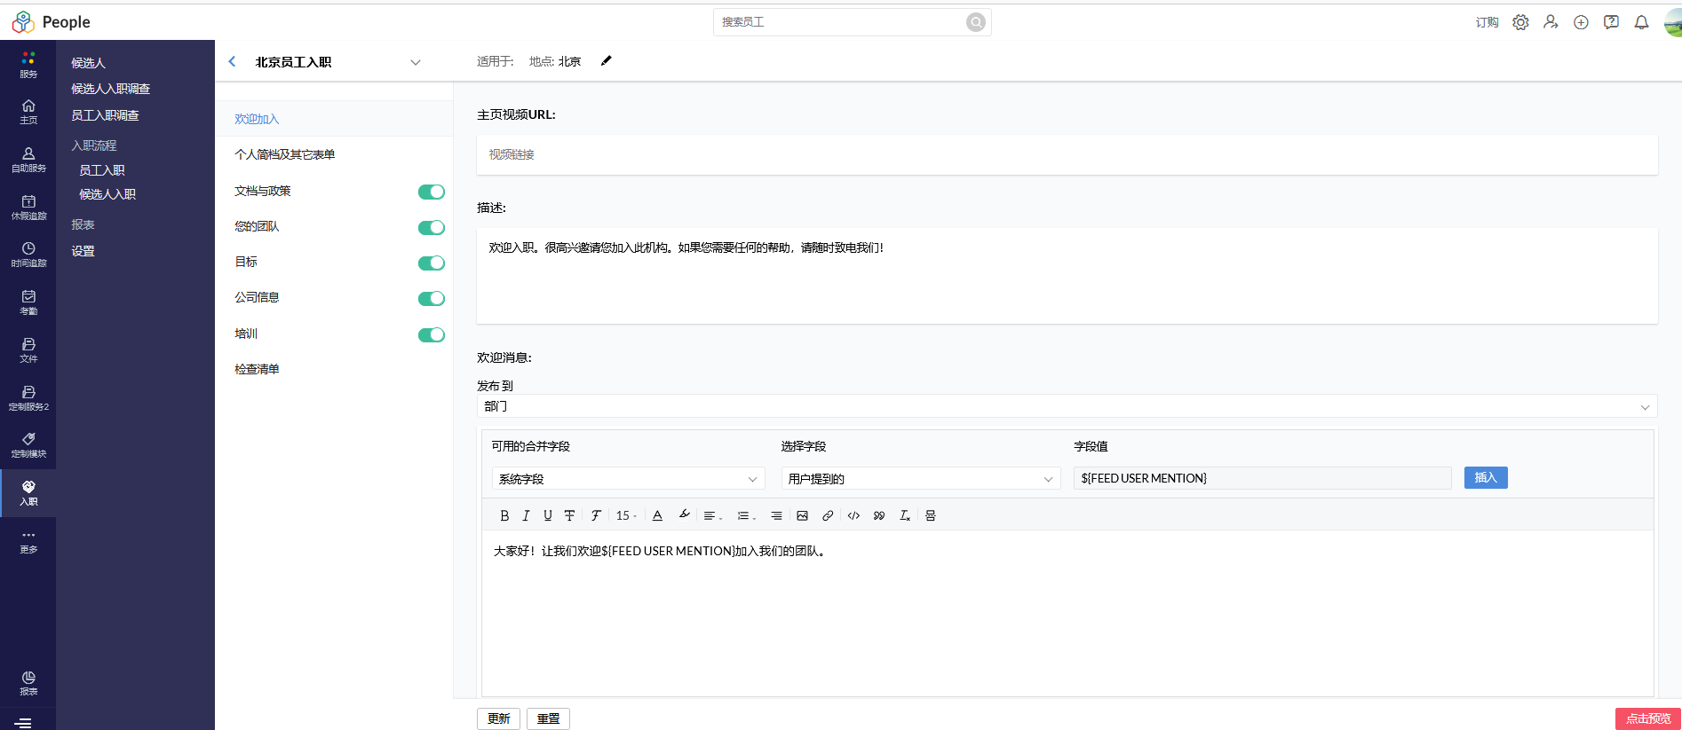Screen dimensions: 1682x730
Task: Open the notifications bell icon
Action: pos(1641,22)
